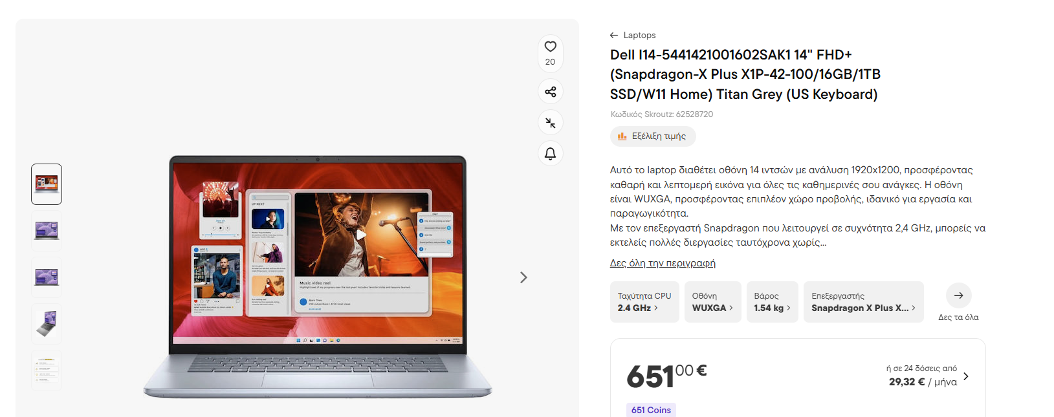1054x417 pixels.
Task: Open the share icon button
Action: click(x=550, y=92)
